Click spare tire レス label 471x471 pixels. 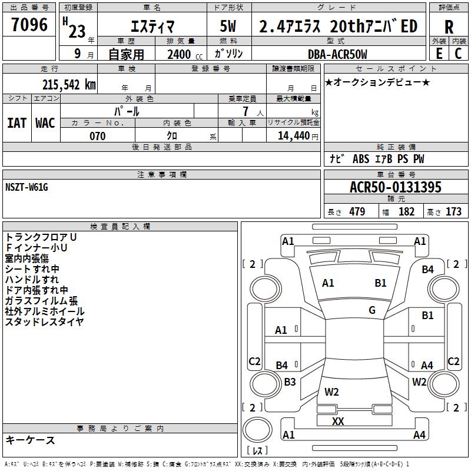[257, 450]
